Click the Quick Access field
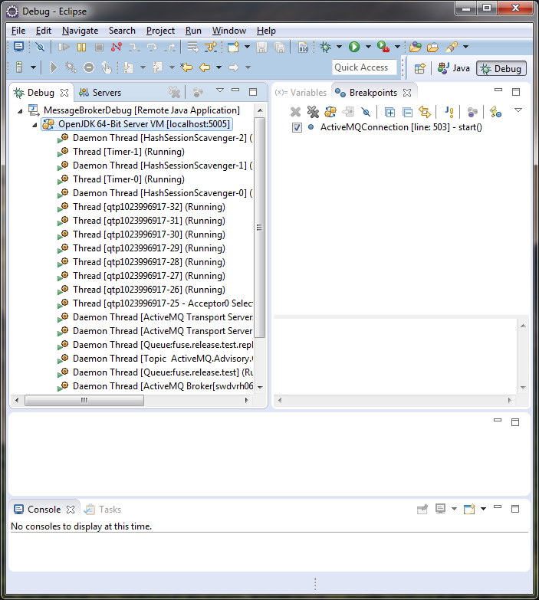 click(364, 67)
